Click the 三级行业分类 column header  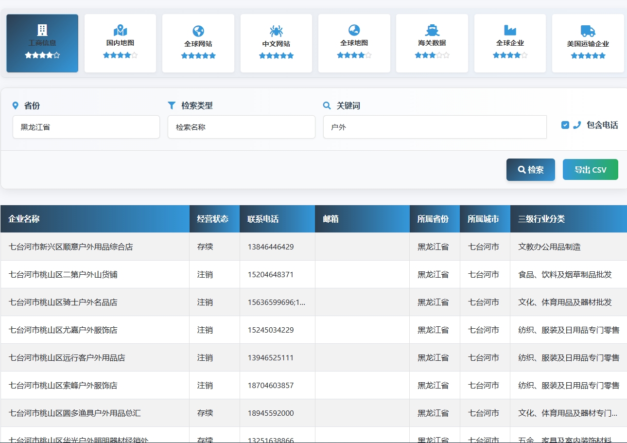569,219
